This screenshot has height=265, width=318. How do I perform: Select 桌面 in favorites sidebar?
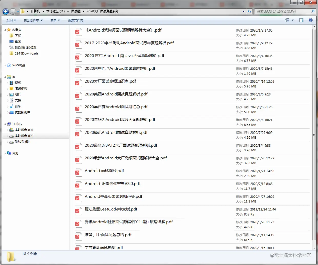18,42
